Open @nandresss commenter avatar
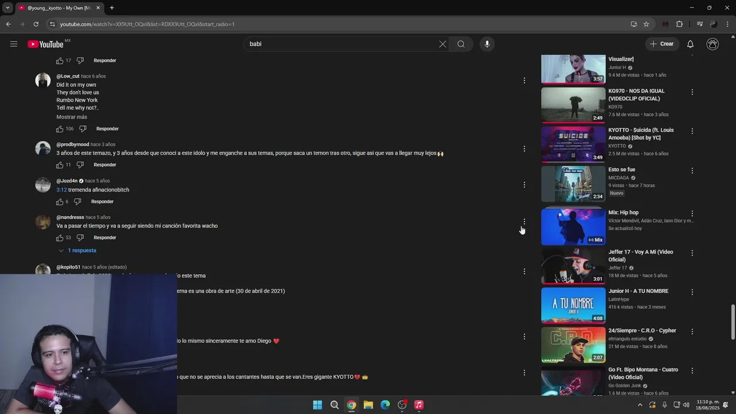Viewport: 736px width, 414px height. [x=43, y=222]
